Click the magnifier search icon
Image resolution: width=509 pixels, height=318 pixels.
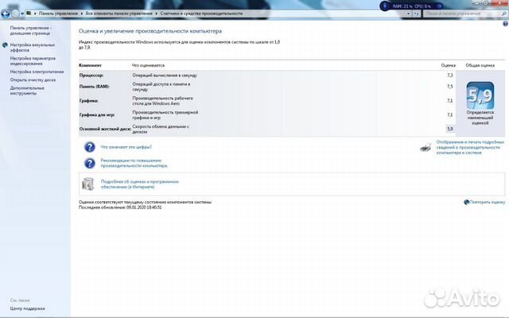tap(504, 14)
